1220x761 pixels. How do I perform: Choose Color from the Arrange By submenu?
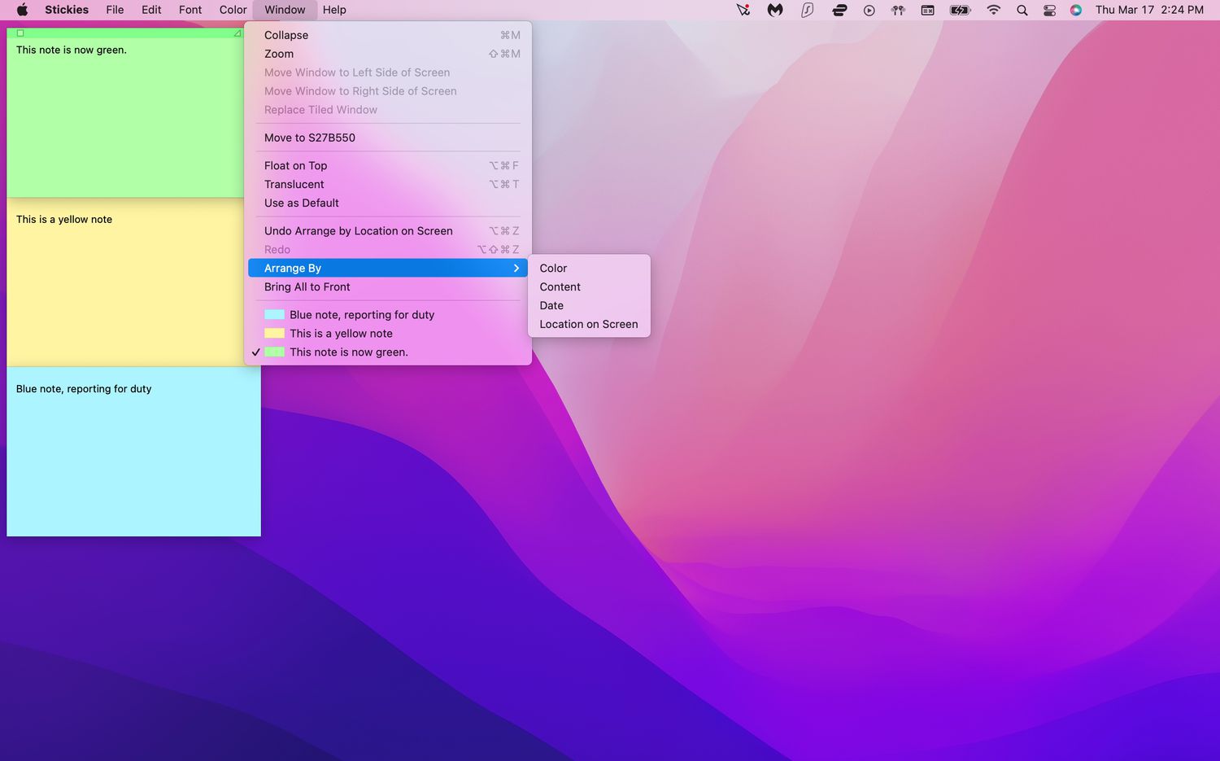tap(553, 268)
